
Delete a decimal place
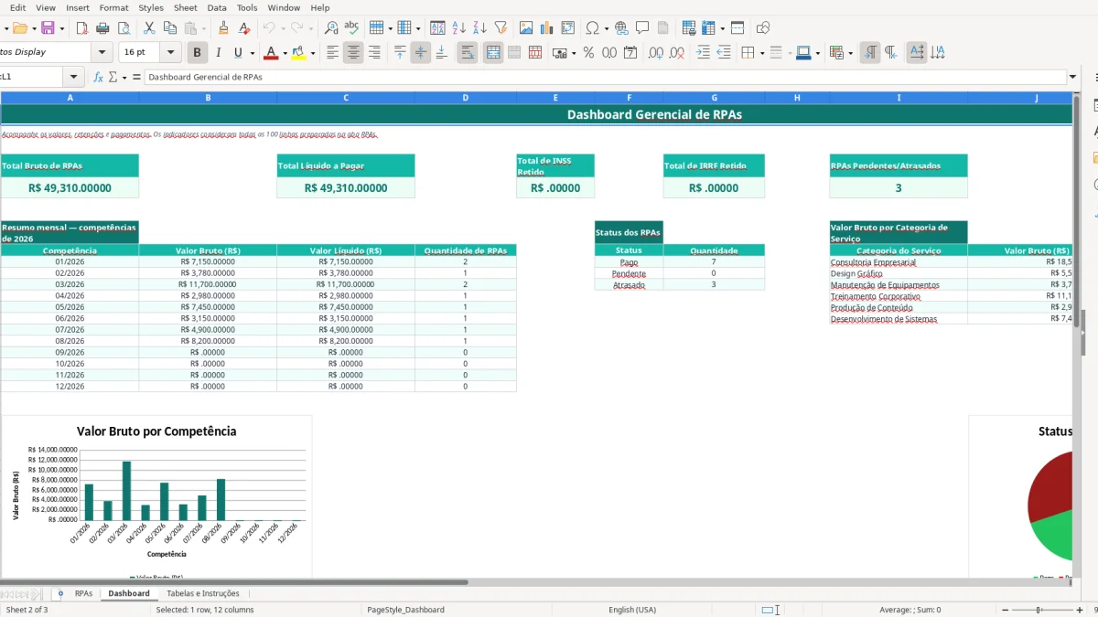click(x=676, y=53)
